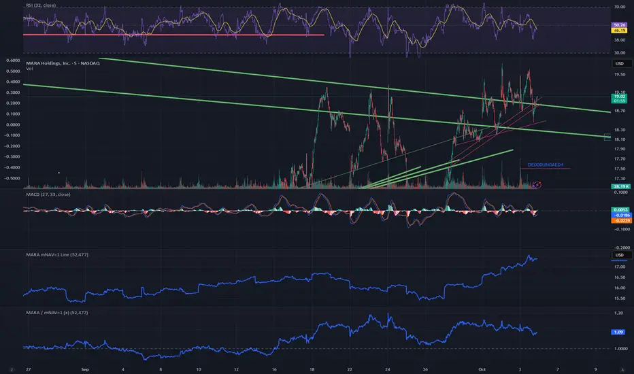This screenshot has height=374, width=634.
Task: Click the Z timezone icon bottom-left
Action: click(x=12, y=369)
